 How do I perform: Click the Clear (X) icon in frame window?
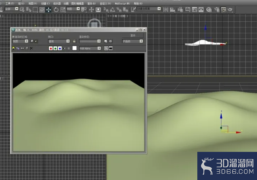[x=31, y=48]
